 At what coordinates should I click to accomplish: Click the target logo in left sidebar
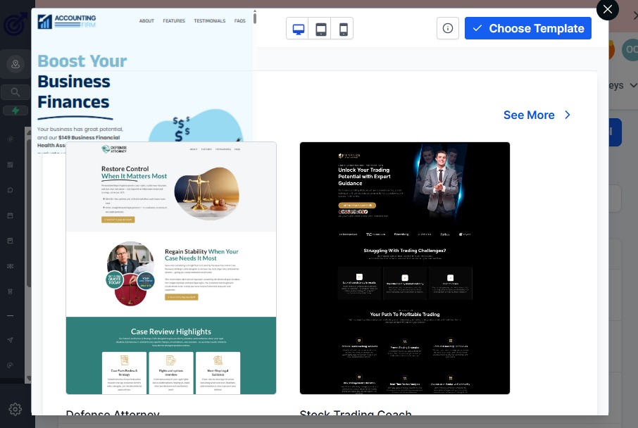click(x=15, y=24)
